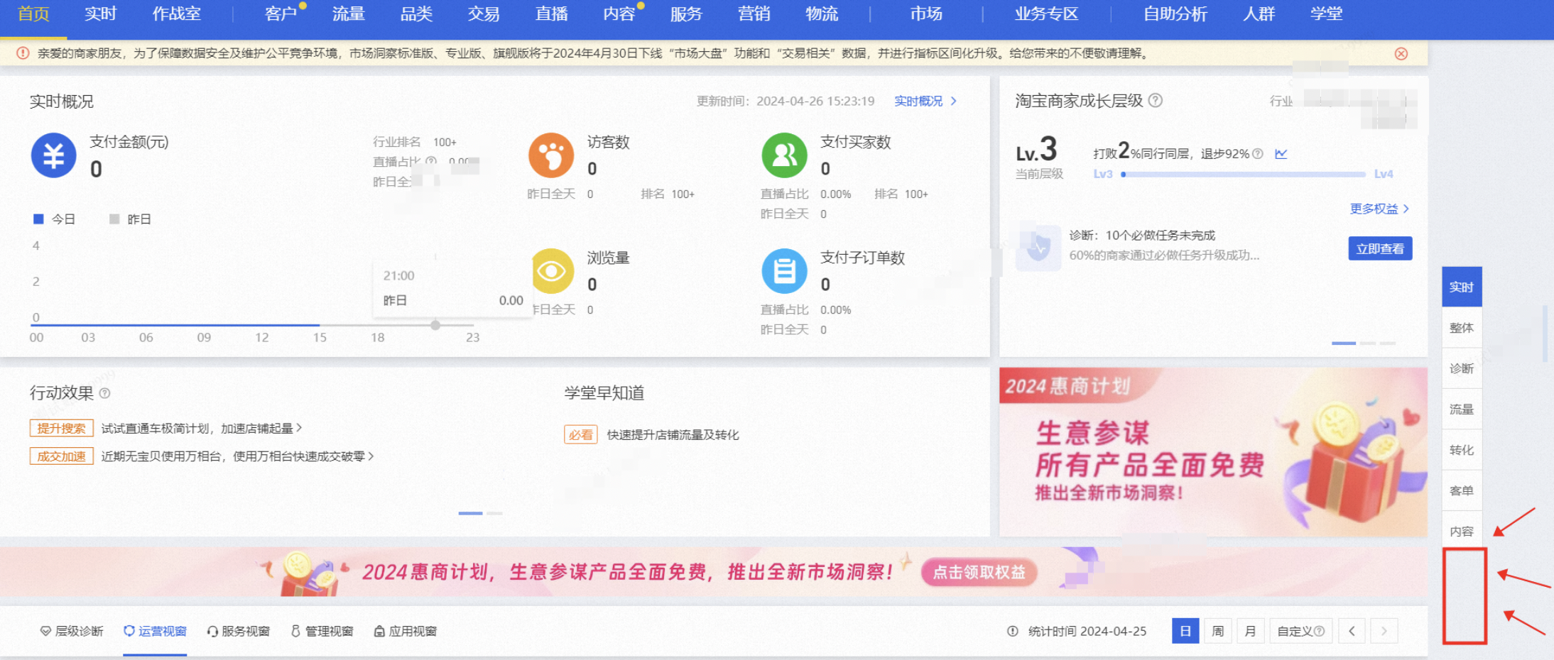Click the orange footprint visitors icon
The width and height of the screenshot is (1554, 660).
coord(551,155)
